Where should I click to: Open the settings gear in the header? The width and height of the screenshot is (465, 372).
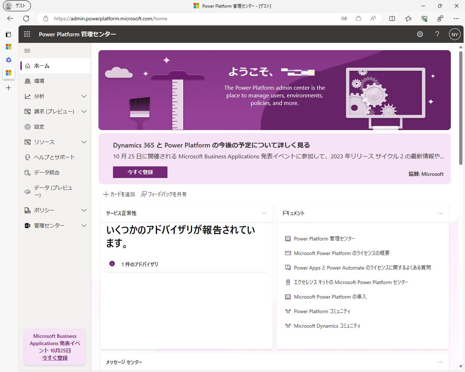tap(420, 34)
